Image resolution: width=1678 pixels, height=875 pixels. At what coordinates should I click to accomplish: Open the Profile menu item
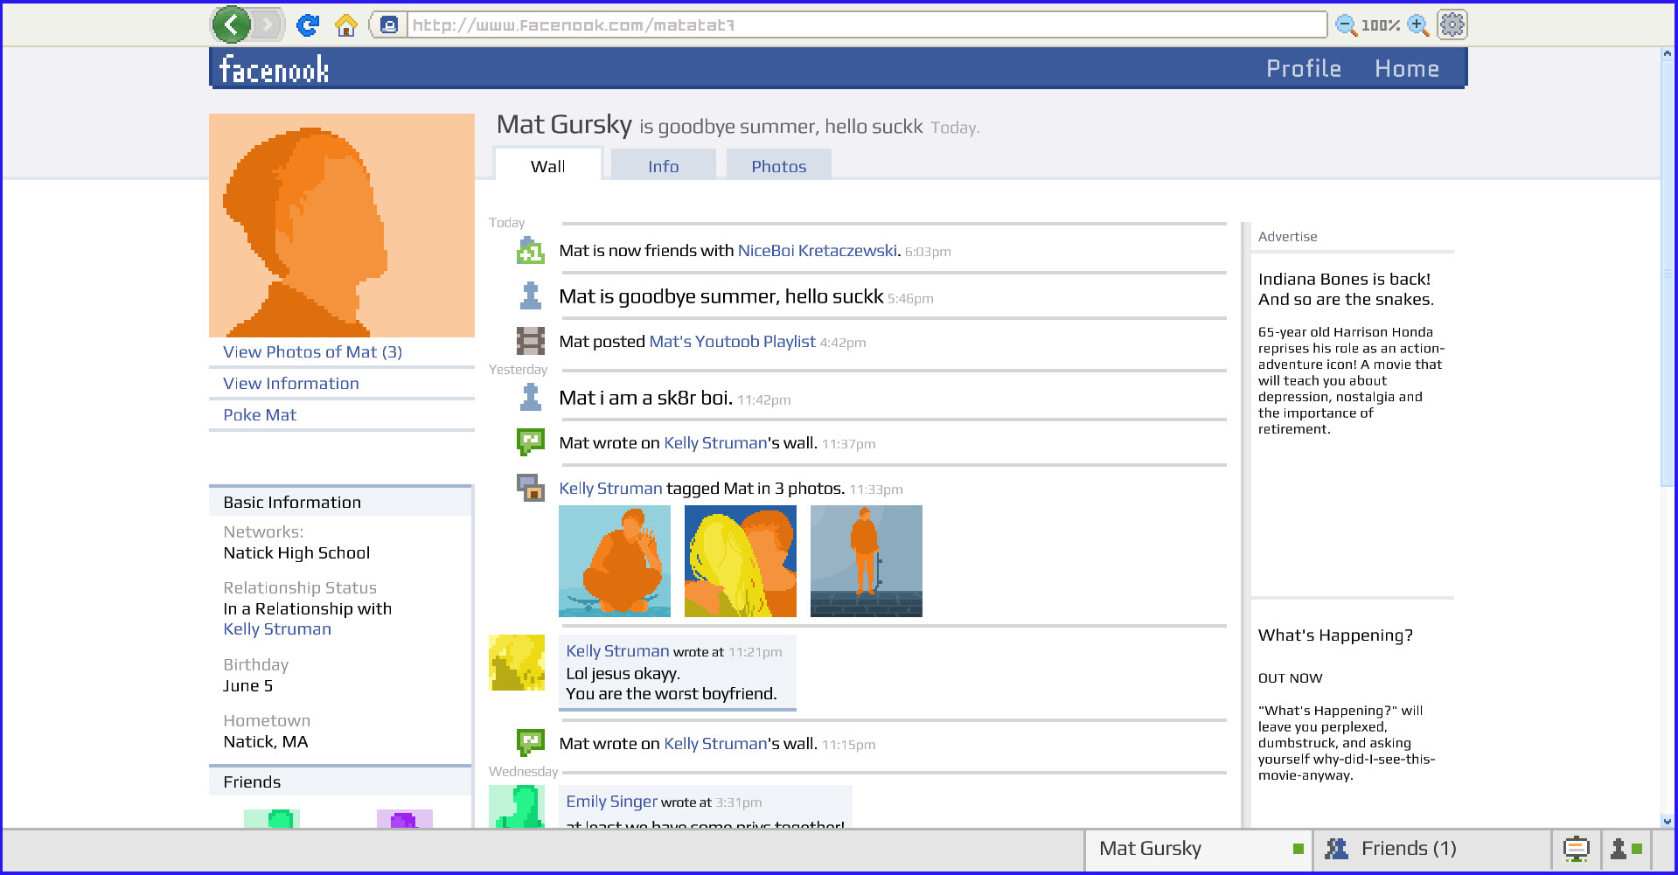pos(1303,68)
